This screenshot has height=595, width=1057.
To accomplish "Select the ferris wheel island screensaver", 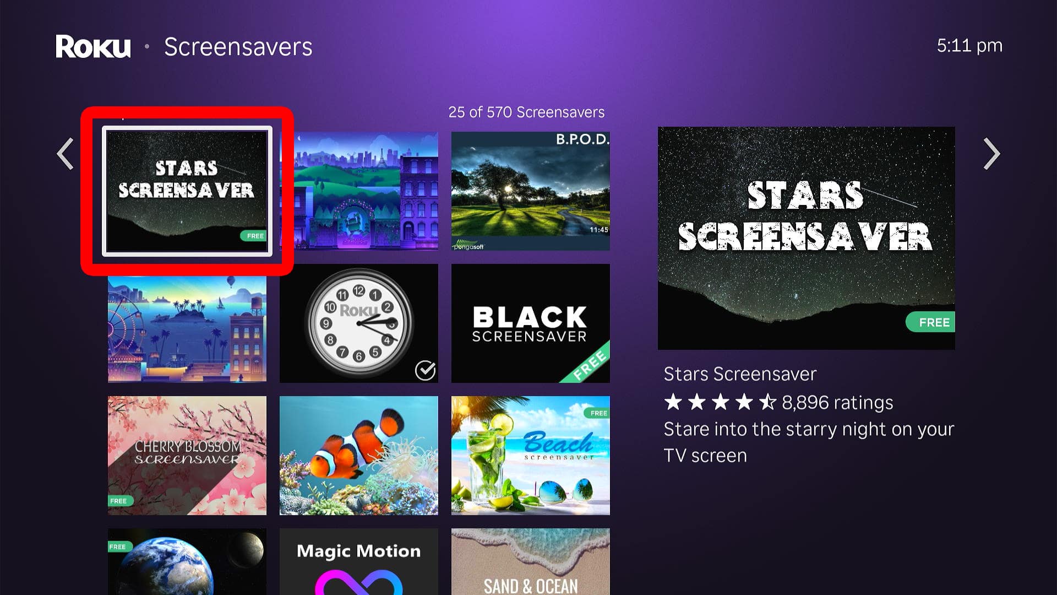I will [187, 329].
